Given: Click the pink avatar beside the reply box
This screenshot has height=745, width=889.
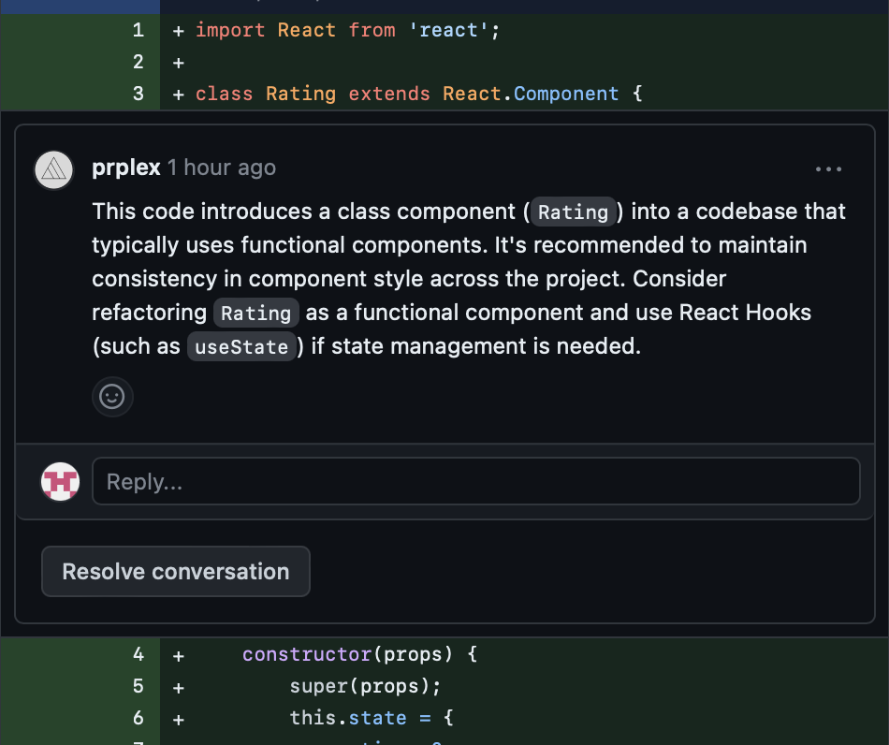Looking at the screenshot, I should pyautogui.click(x=60, y=482).
